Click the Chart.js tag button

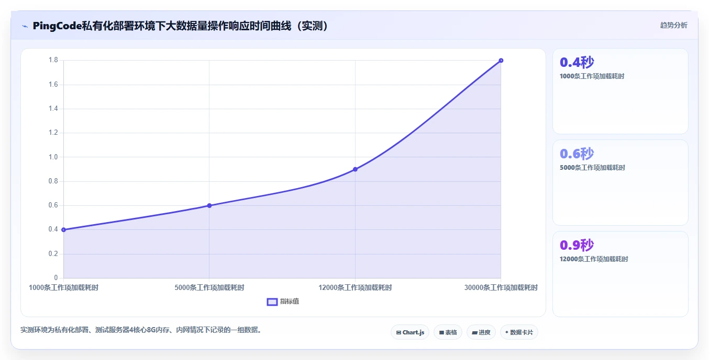coord(410,332)
